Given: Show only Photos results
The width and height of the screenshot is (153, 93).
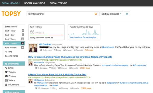Looking at the screenshot, I should tap(10, 76).
